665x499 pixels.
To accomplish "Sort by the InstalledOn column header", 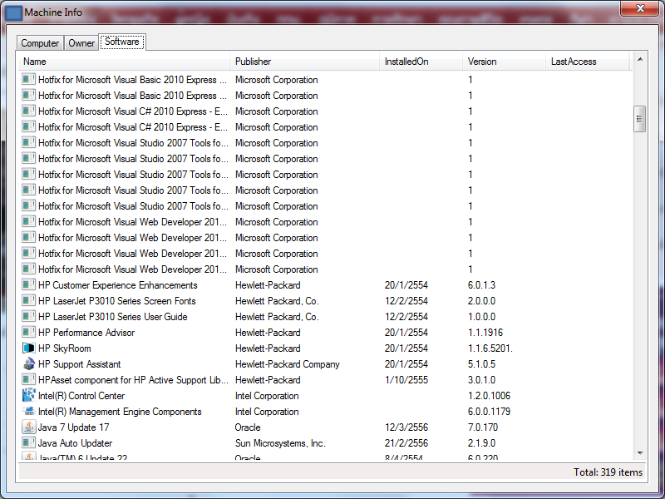I will (421, 62).
